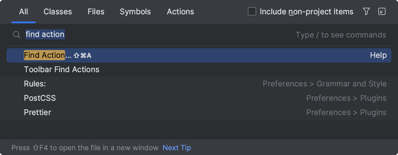Click the magnifying glass search icon
The image size is (398, 155).
[x=17, y=35]
